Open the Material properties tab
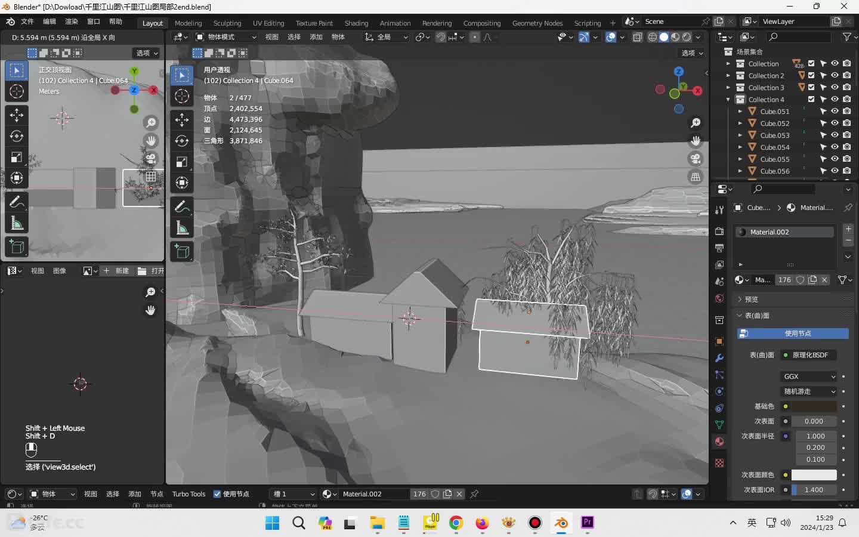859x537 pixels. tap(719, 442)
